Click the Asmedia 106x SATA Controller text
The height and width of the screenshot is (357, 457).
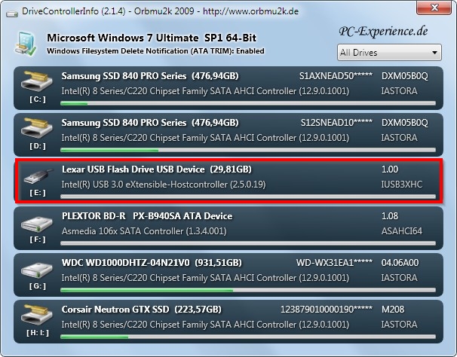144,231
